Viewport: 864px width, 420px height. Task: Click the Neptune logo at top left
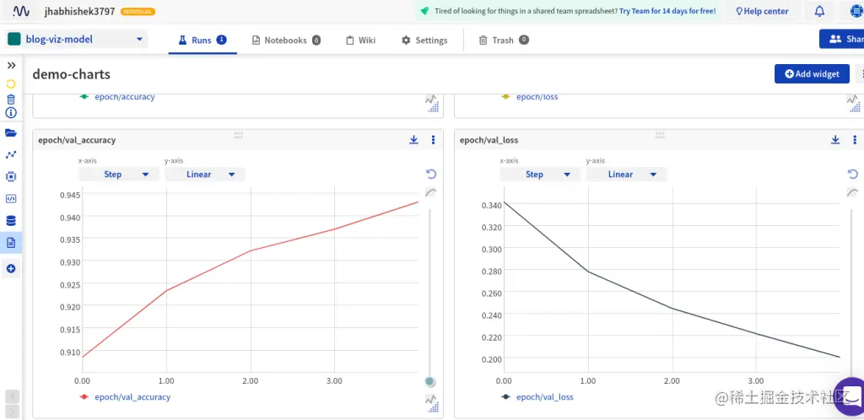point(21,11)
